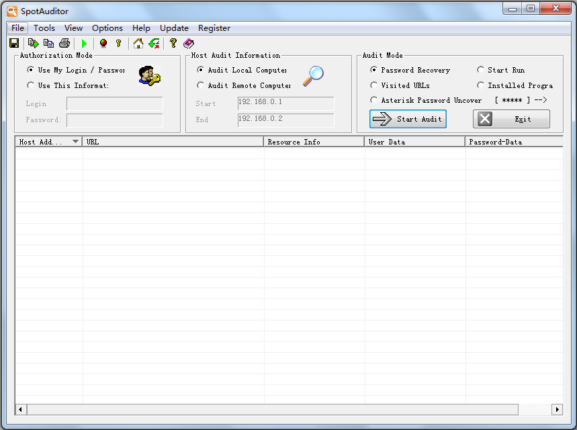Click the Start Audit button
This screenshot has height=430, width=577.
pyautogui.click(x=408, y=119)
